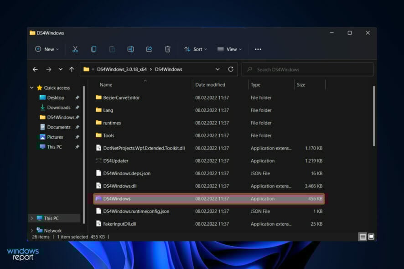The image size is (404, 269).
Task: Refresh the current folder view
Action: tap(231, 69)
